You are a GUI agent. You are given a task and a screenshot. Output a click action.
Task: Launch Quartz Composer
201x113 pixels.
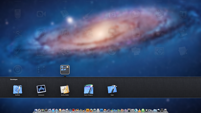click(x=89, y=90)
